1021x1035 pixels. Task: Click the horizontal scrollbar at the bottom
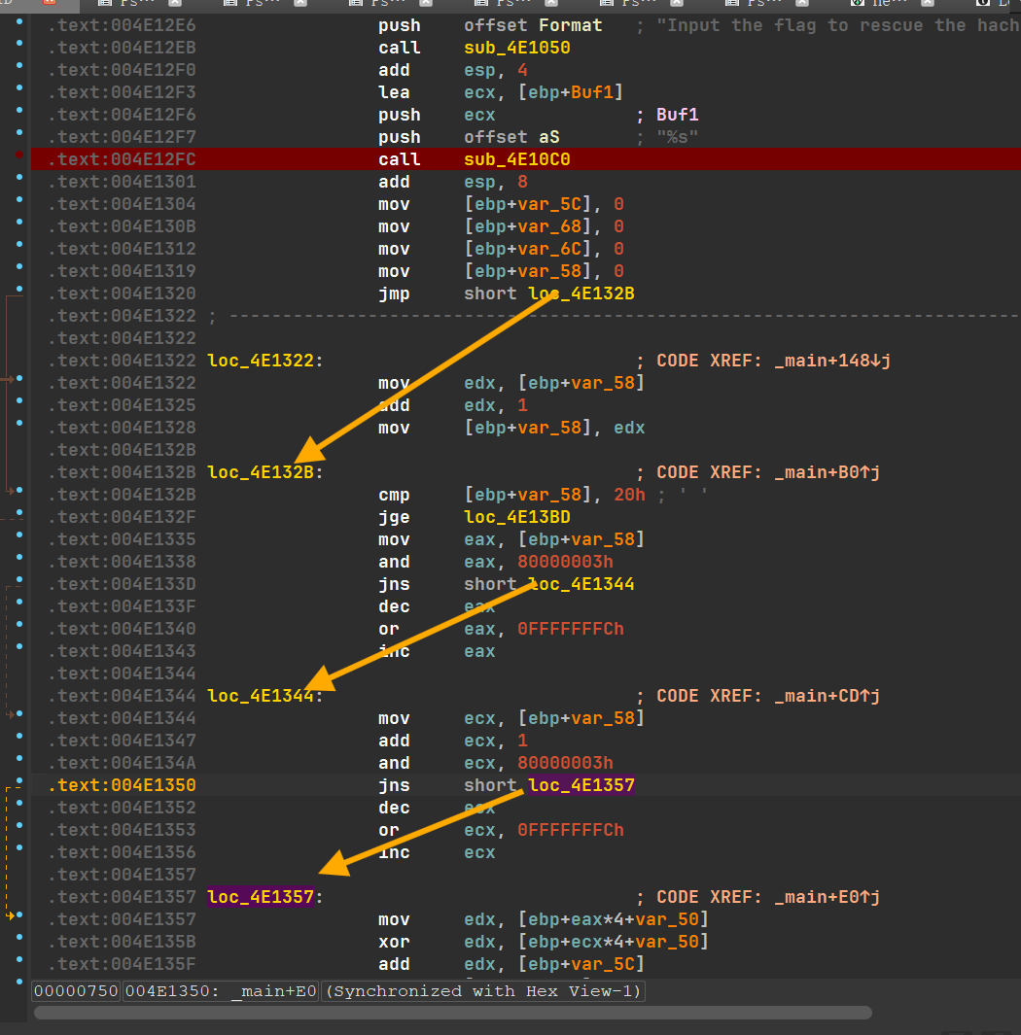pyautogui.click(x=452, y=1013)
